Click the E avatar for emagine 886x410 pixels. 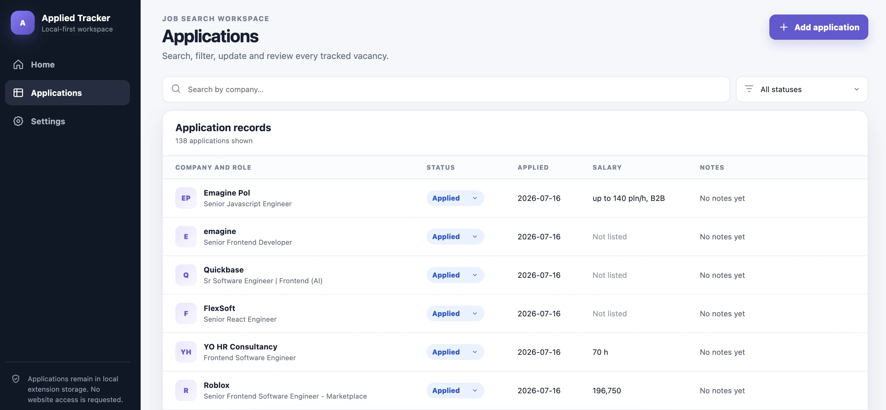[186, 236]
